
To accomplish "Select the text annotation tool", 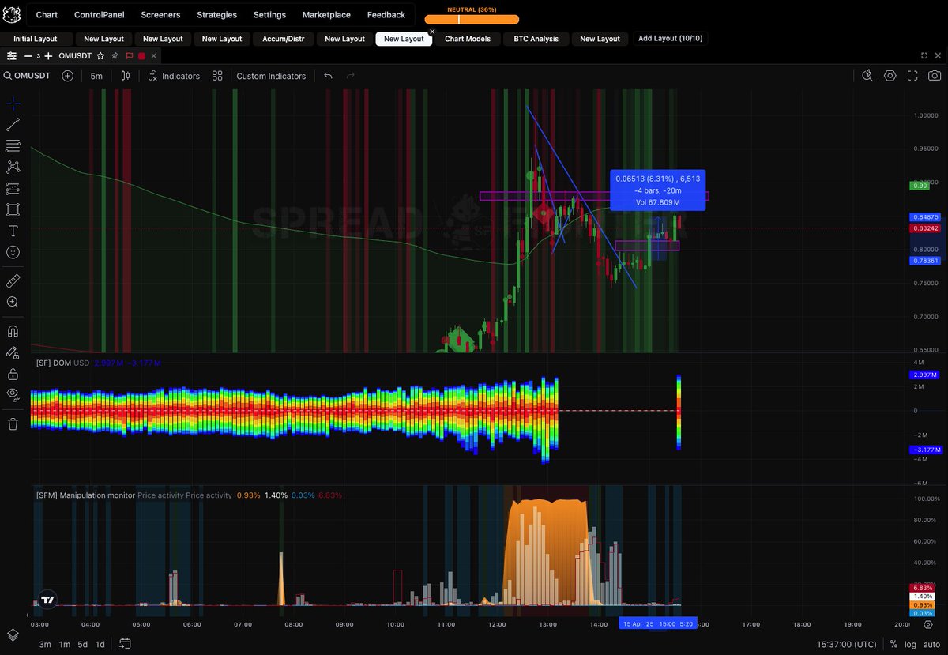I will [x=13, y=231].
